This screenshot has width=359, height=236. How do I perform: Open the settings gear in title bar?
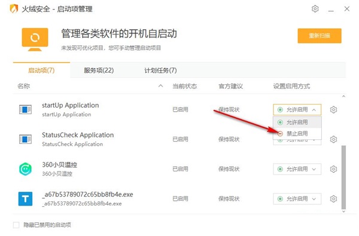tap(315, 9)
